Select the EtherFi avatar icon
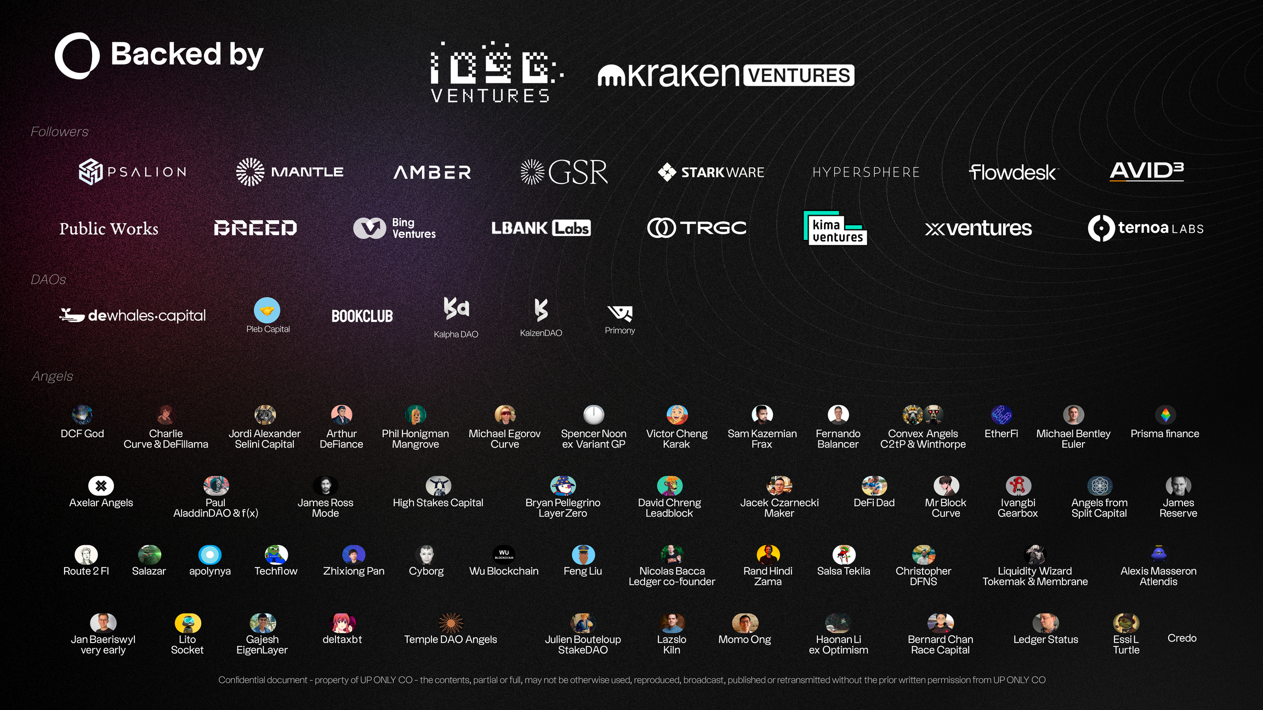1263x710 pixels. (x=1001, y=415)
